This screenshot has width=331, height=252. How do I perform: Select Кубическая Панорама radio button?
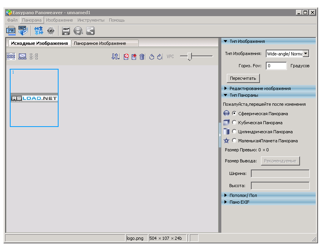tap(234, 123)
